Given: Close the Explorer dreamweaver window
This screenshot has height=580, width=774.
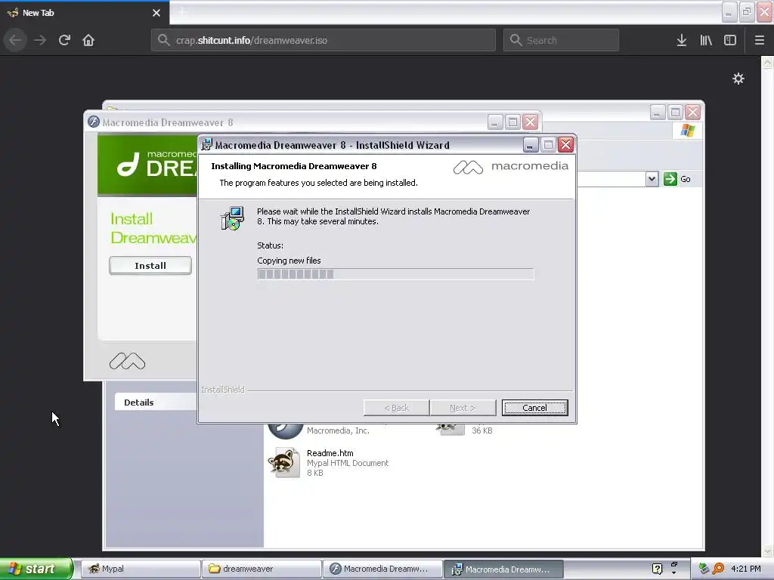Looking at the screenshot, I should pyautogui.click(x=693, y=113).
